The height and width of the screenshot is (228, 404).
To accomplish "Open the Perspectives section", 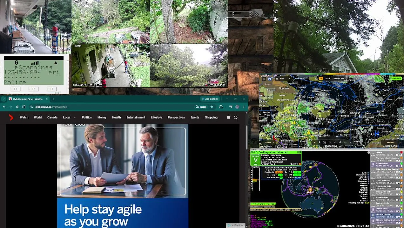I will coord(176,117).
